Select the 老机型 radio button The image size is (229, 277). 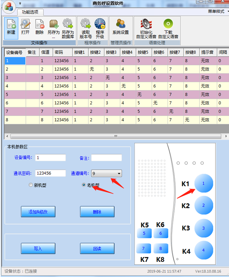pos(84,185)
